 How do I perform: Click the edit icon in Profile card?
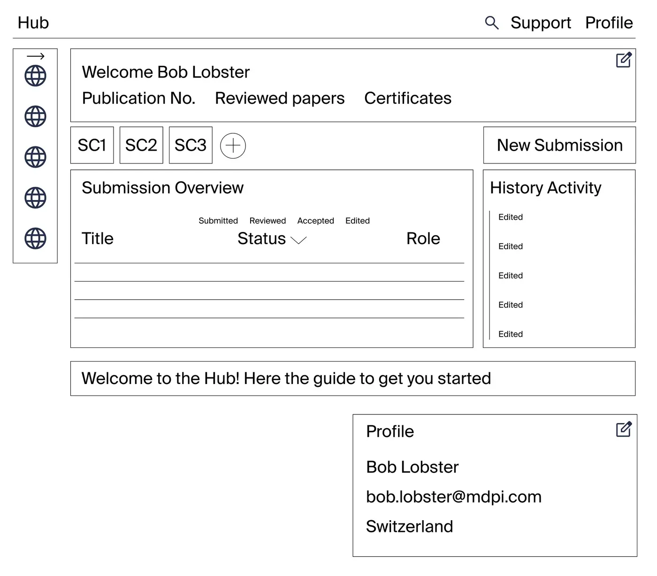coord(624,429)
